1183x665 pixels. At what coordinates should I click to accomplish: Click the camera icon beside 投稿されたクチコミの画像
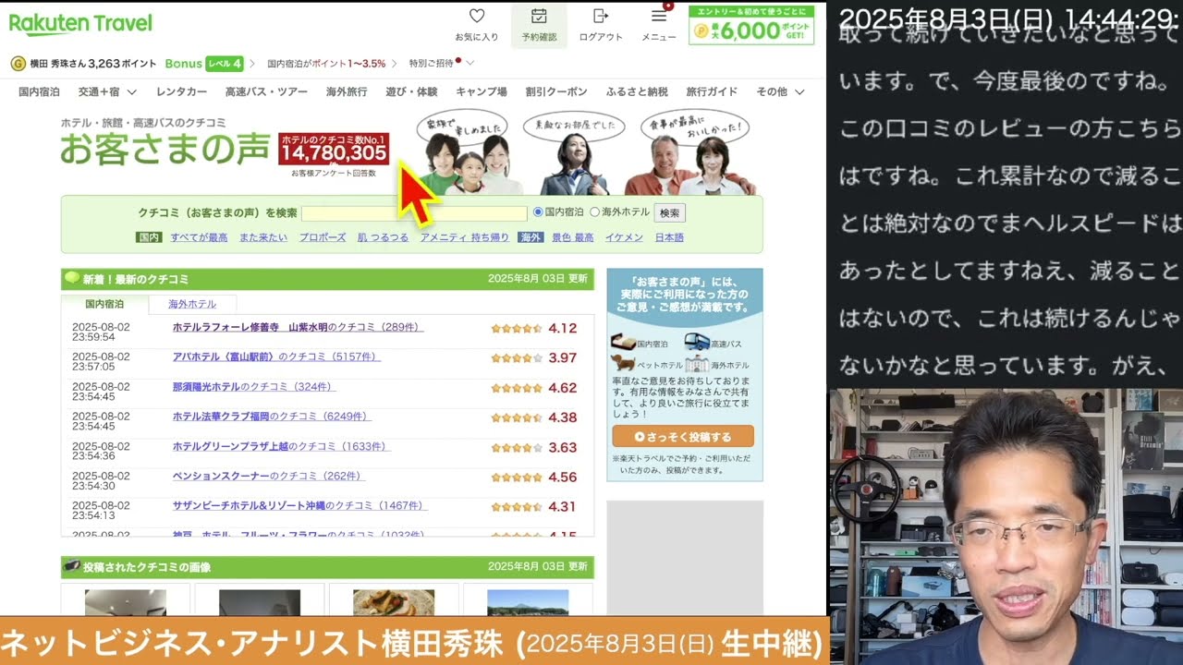pos(71,566)
